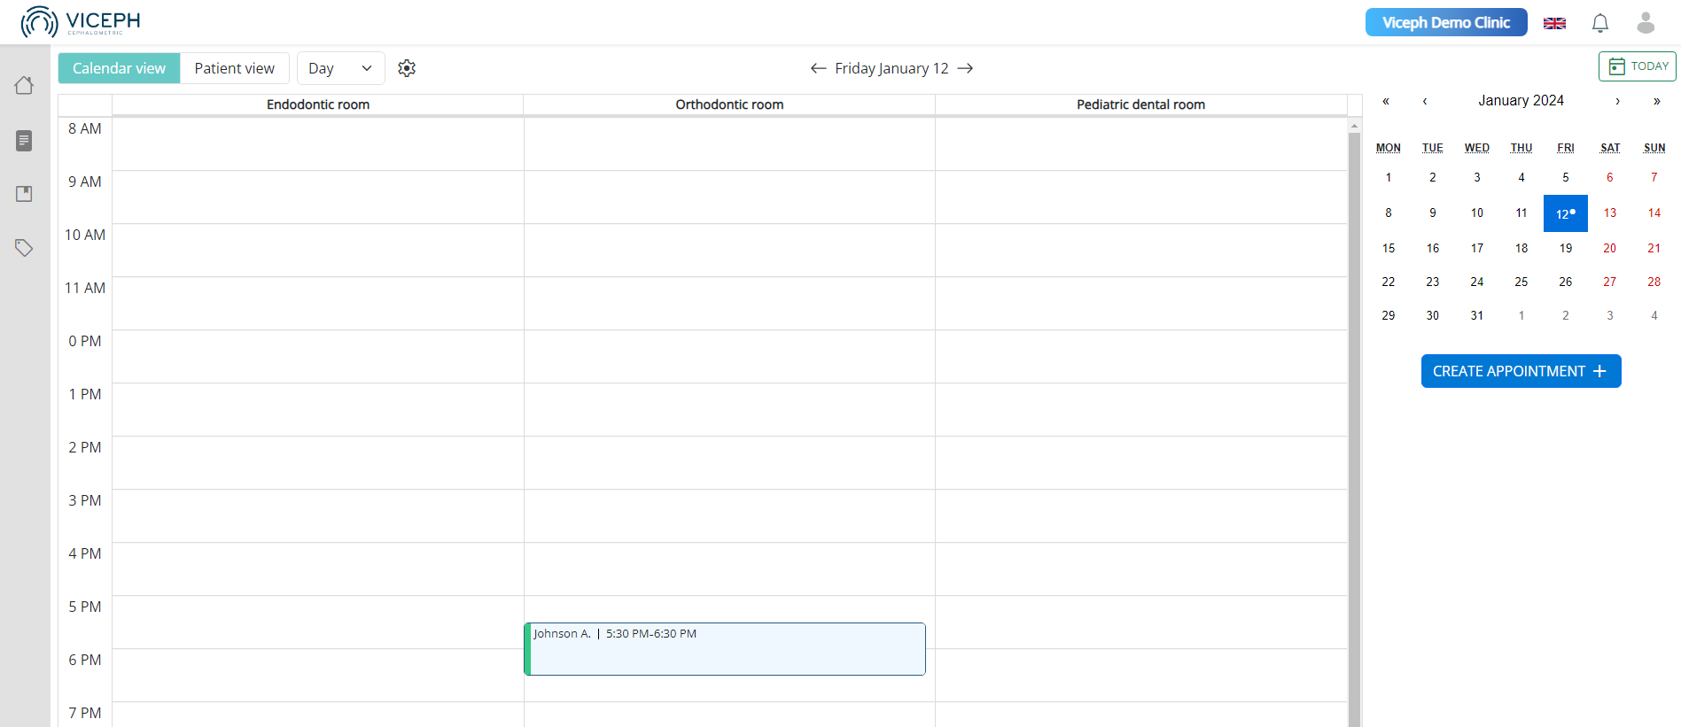Go to next day arrow
Screen dimensions: 1681x727
click(x=966, y=68)
